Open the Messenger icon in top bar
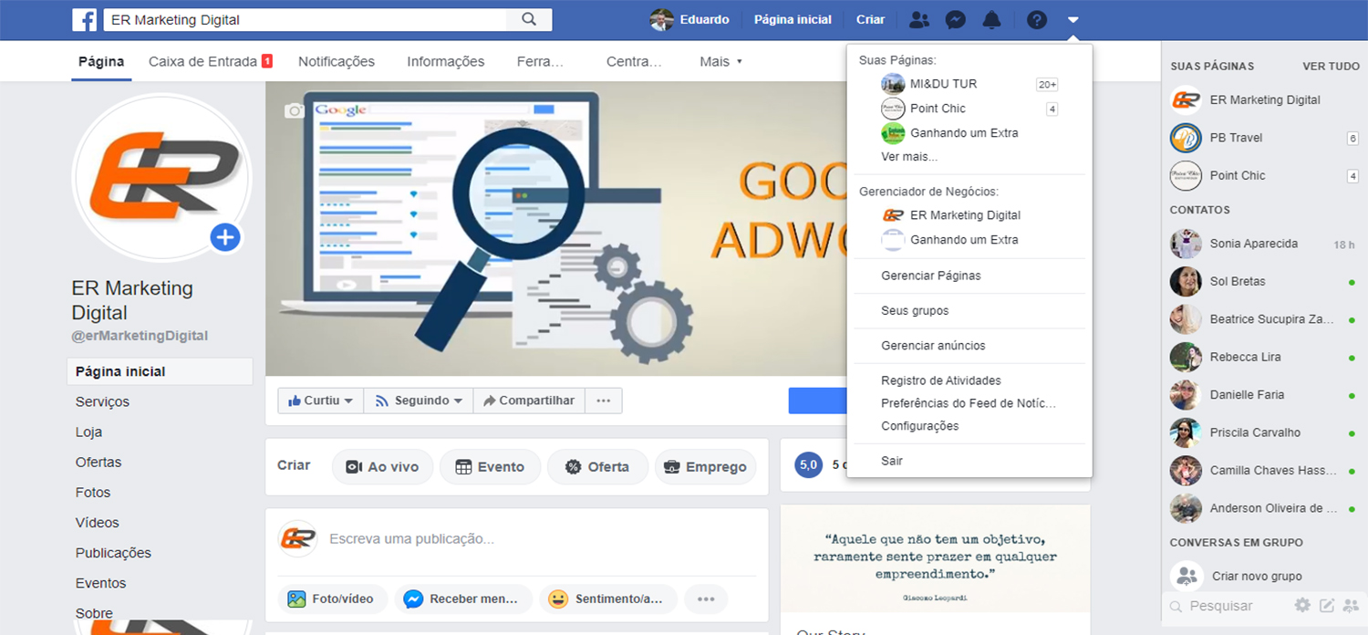 pyautogui.click(x=955, y=19)
